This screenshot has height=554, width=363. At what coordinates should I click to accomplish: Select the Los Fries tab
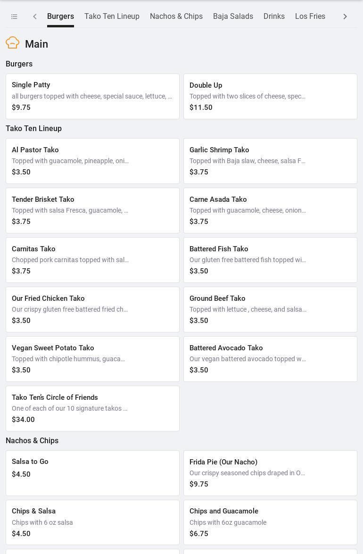(310, 17)
